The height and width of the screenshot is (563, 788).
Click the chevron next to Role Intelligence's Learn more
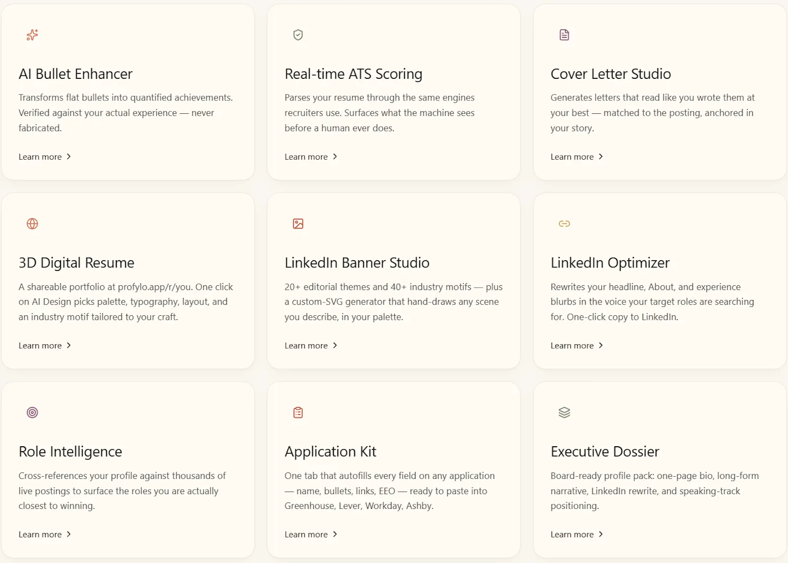pos(68,534)
